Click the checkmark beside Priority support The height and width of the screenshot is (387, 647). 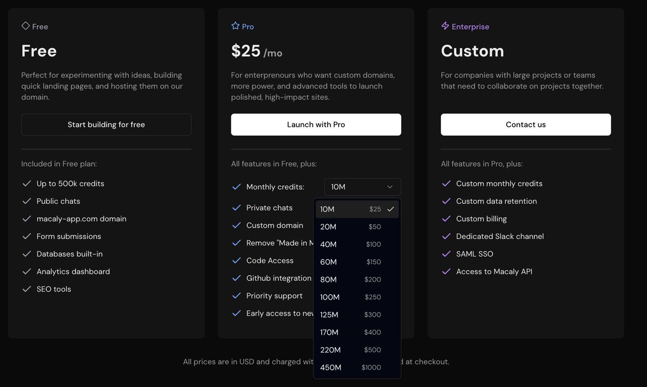(236, 296)
